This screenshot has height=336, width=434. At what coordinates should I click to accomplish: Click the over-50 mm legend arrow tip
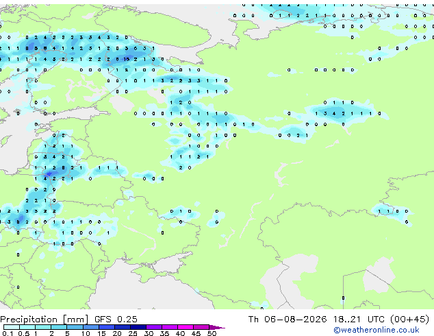(217, 327)
